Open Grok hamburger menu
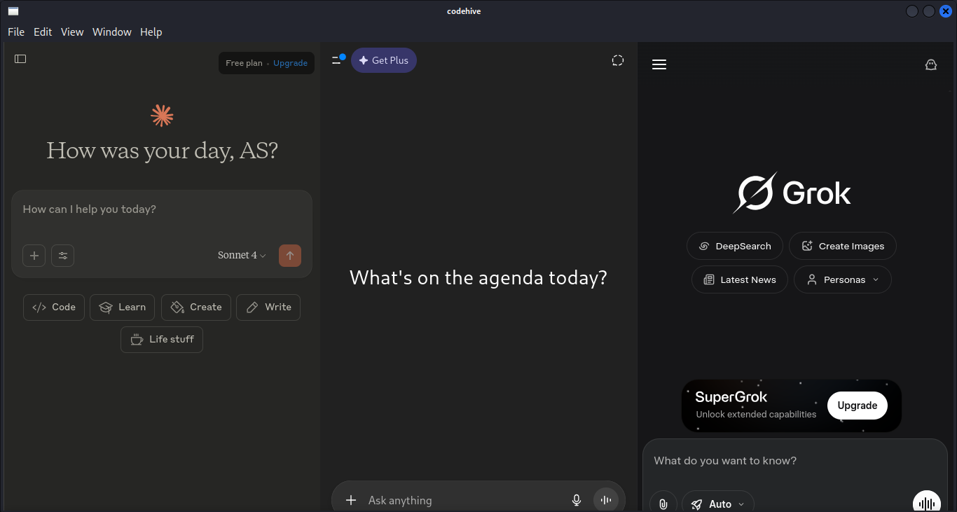This screenshot has width=957, height=512. [x=659, y=64]
